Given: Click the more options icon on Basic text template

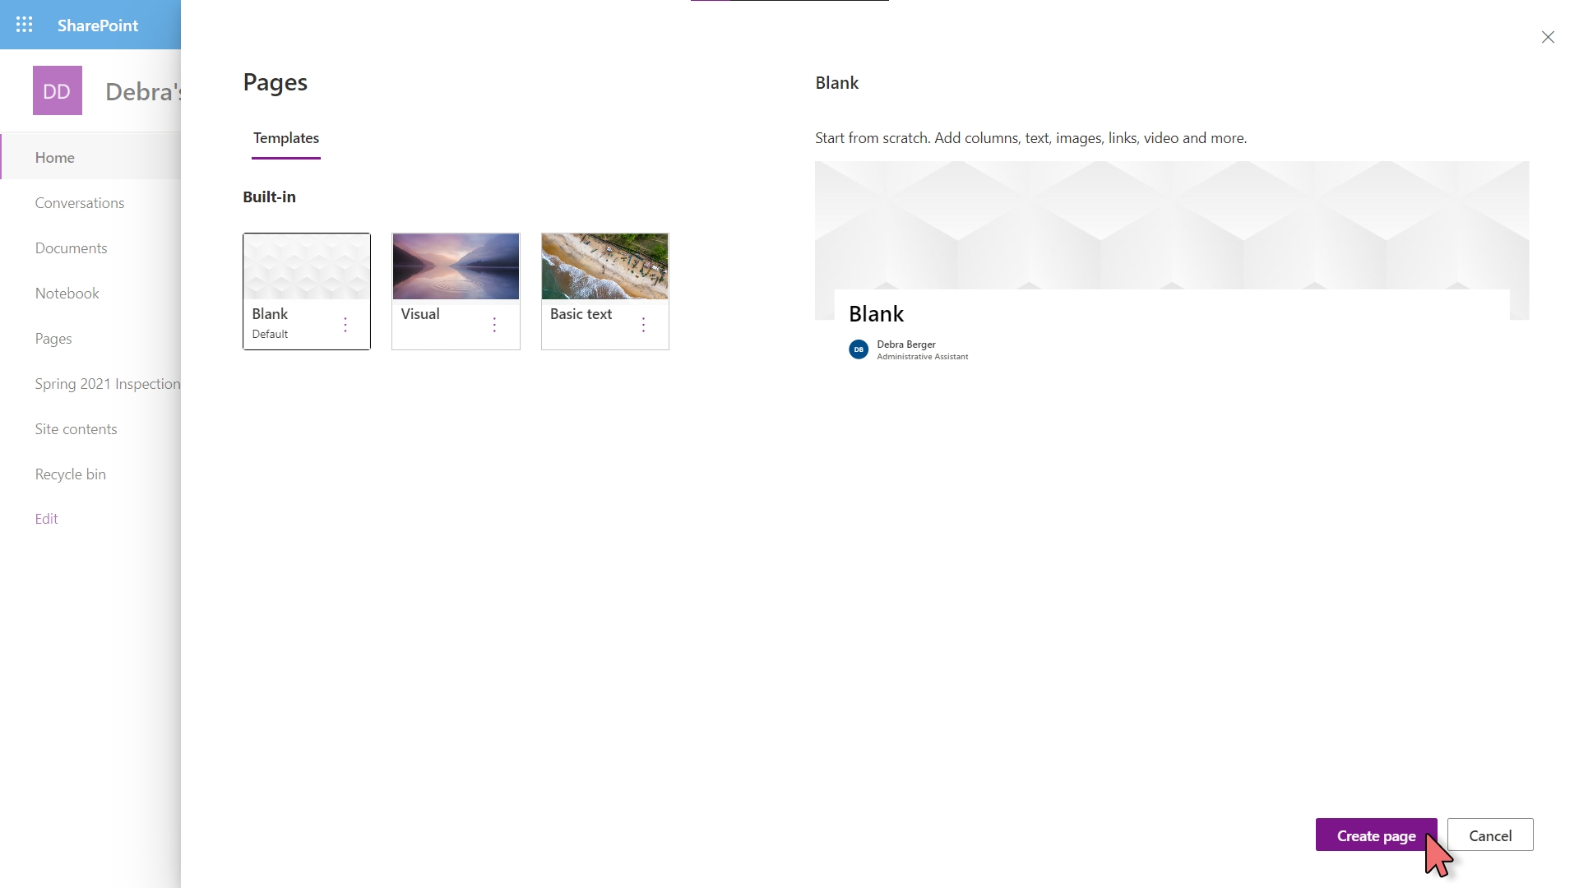Looking at the screenshot, I should (x=643, y=324).
